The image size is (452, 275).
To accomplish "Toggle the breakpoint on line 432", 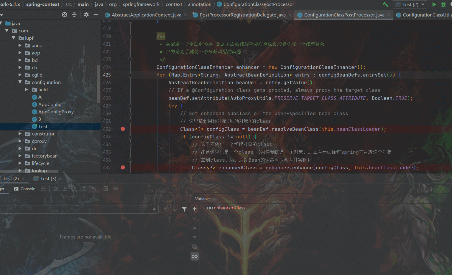I will click(123, 129).
